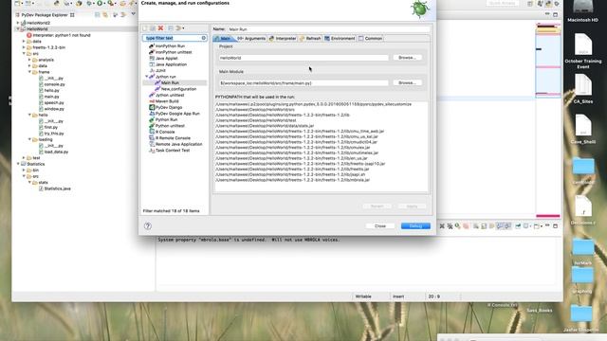Open the filter configurations dropdown icon
Screen dimensions: 607x341
180,28
